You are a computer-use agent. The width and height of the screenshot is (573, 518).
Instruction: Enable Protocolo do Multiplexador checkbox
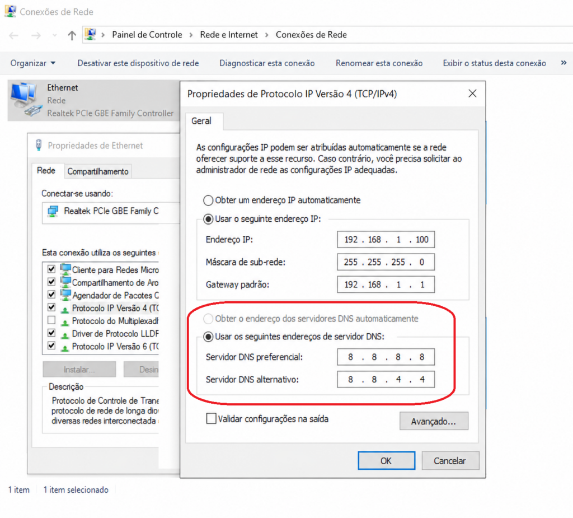(51, 320)
